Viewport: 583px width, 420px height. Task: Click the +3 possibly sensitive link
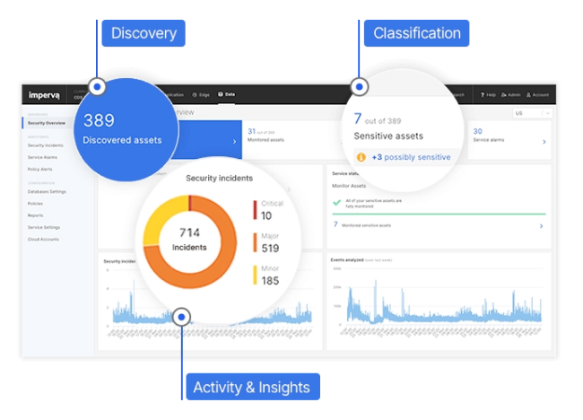(411, 157)
